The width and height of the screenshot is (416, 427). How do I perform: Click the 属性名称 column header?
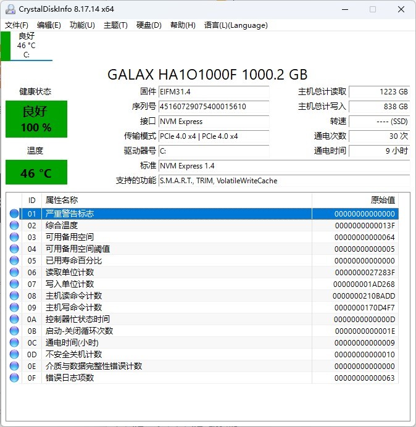point(177,201)
